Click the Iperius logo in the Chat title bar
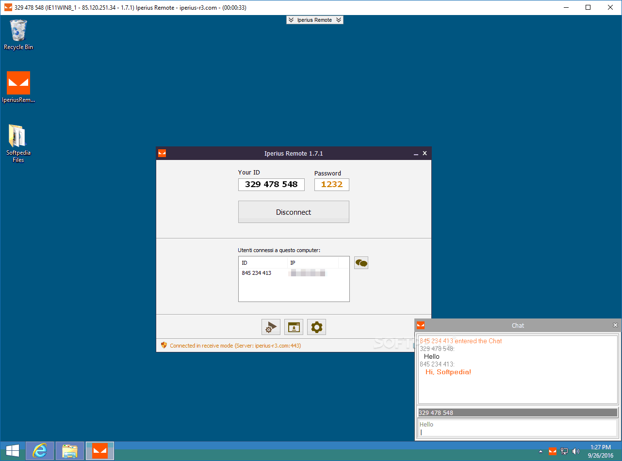 coord(421,325)
